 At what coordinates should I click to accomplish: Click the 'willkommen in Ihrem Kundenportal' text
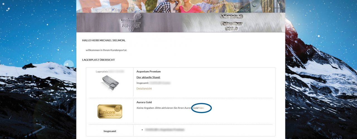click(x=106, y=50)
